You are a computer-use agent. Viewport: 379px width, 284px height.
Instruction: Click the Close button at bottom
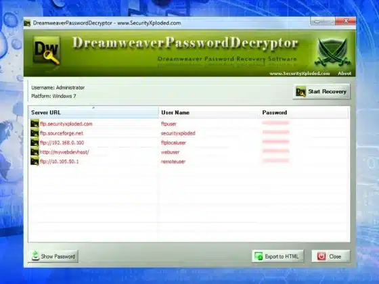[331, 256]
